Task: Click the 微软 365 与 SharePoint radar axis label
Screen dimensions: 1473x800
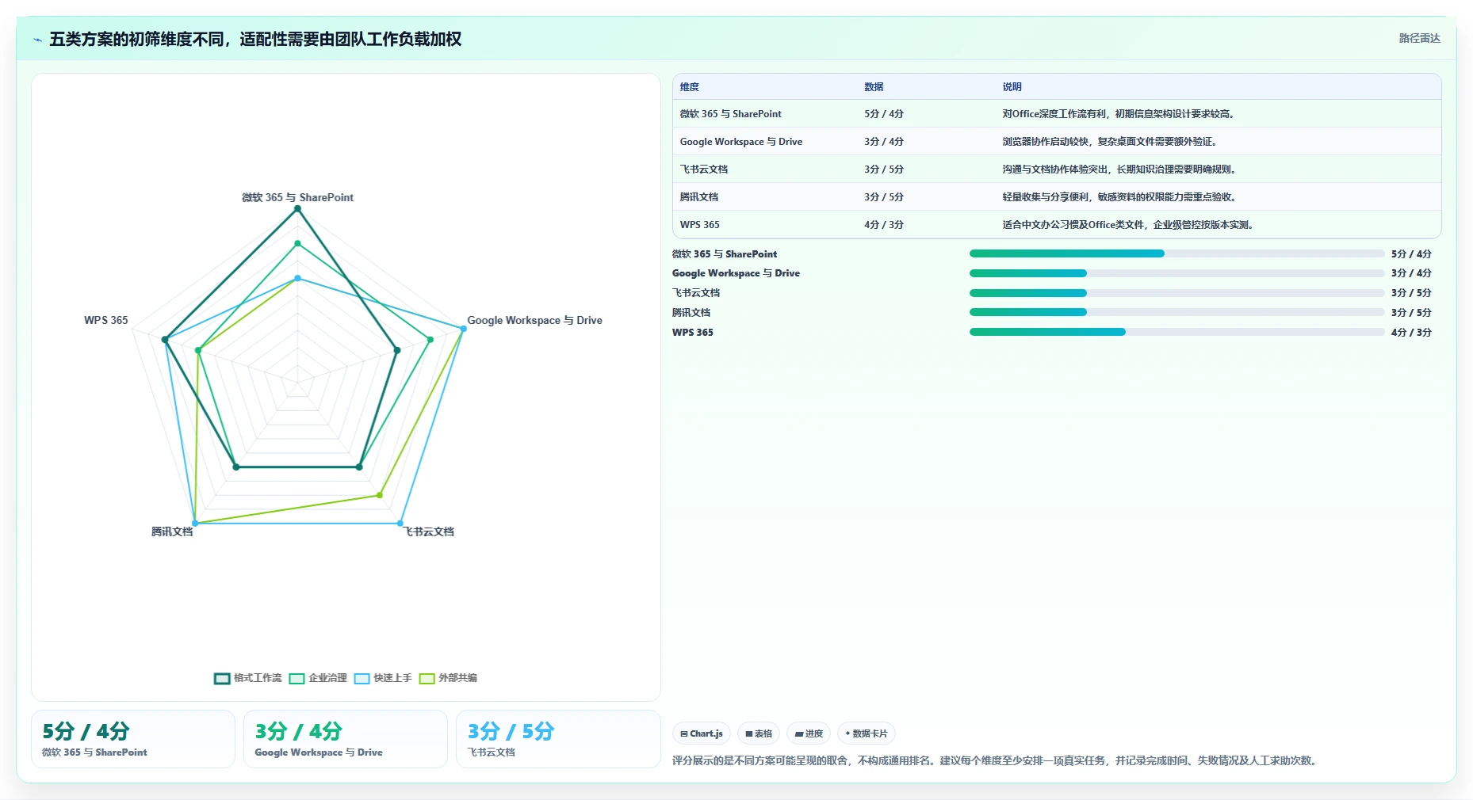Action: coord(297,197)
